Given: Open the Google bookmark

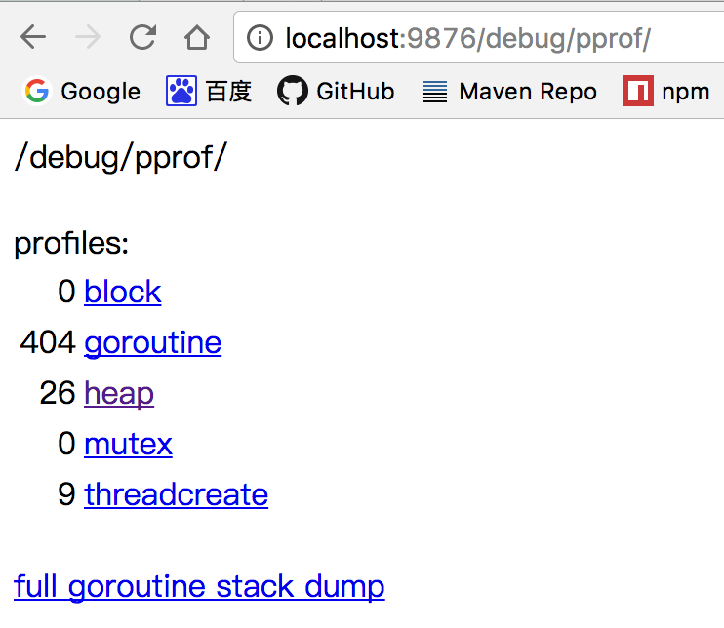Looking at the screenshot, I should [x=82, y=92].
